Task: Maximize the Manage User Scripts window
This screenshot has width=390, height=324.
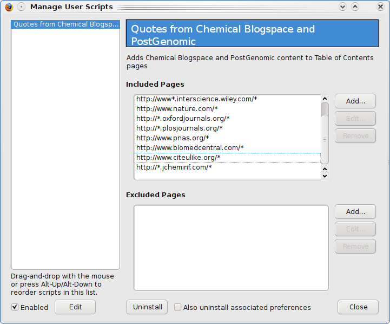Action: (x=355, y=7)
